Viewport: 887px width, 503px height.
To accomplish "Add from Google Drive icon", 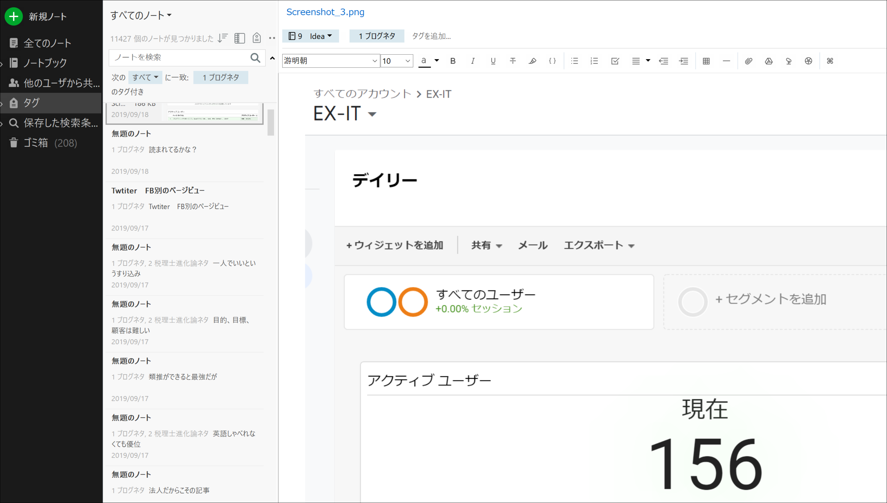I will 769,61.
